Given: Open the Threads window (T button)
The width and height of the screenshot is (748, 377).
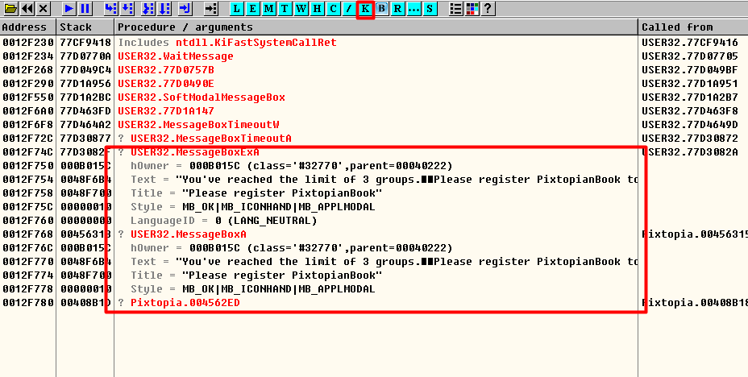Looking at the screenshot, I should [285, 9].
